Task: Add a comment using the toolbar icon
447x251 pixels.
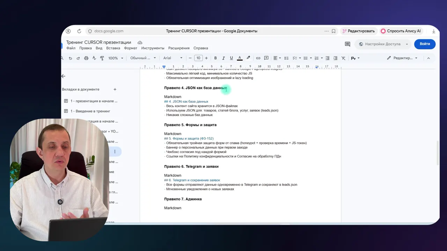Action: tap(266, 58)
